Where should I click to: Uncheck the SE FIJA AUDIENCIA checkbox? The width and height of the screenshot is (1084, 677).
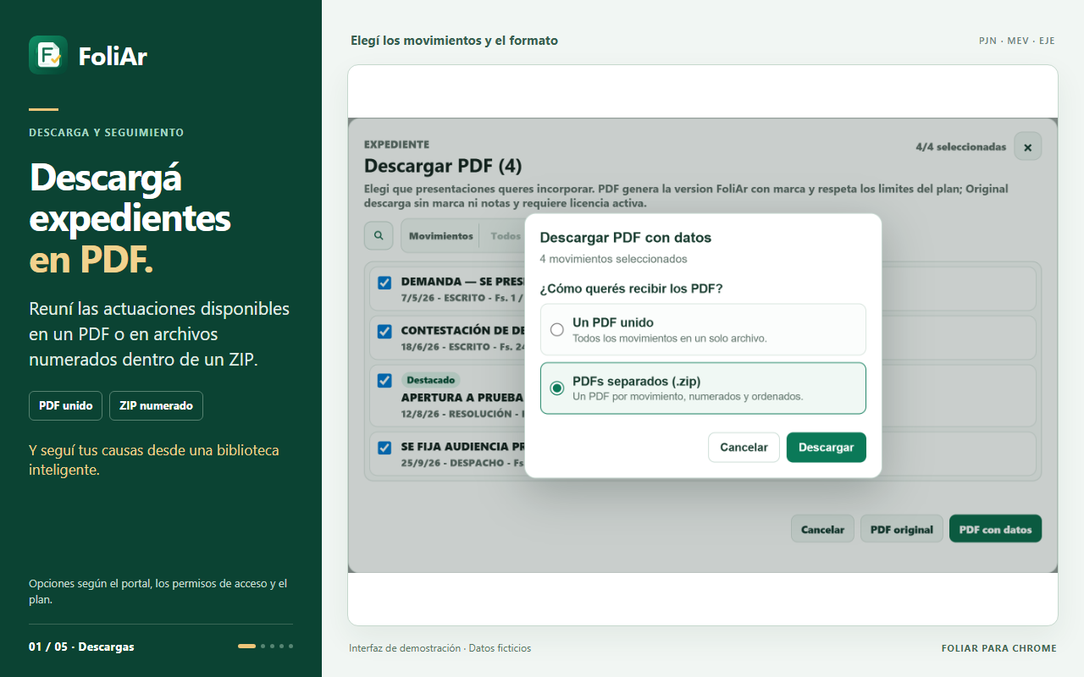tap(384, 447)
